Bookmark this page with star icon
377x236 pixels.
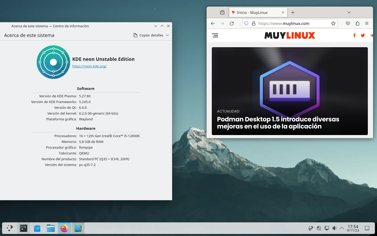coord(333,23)
